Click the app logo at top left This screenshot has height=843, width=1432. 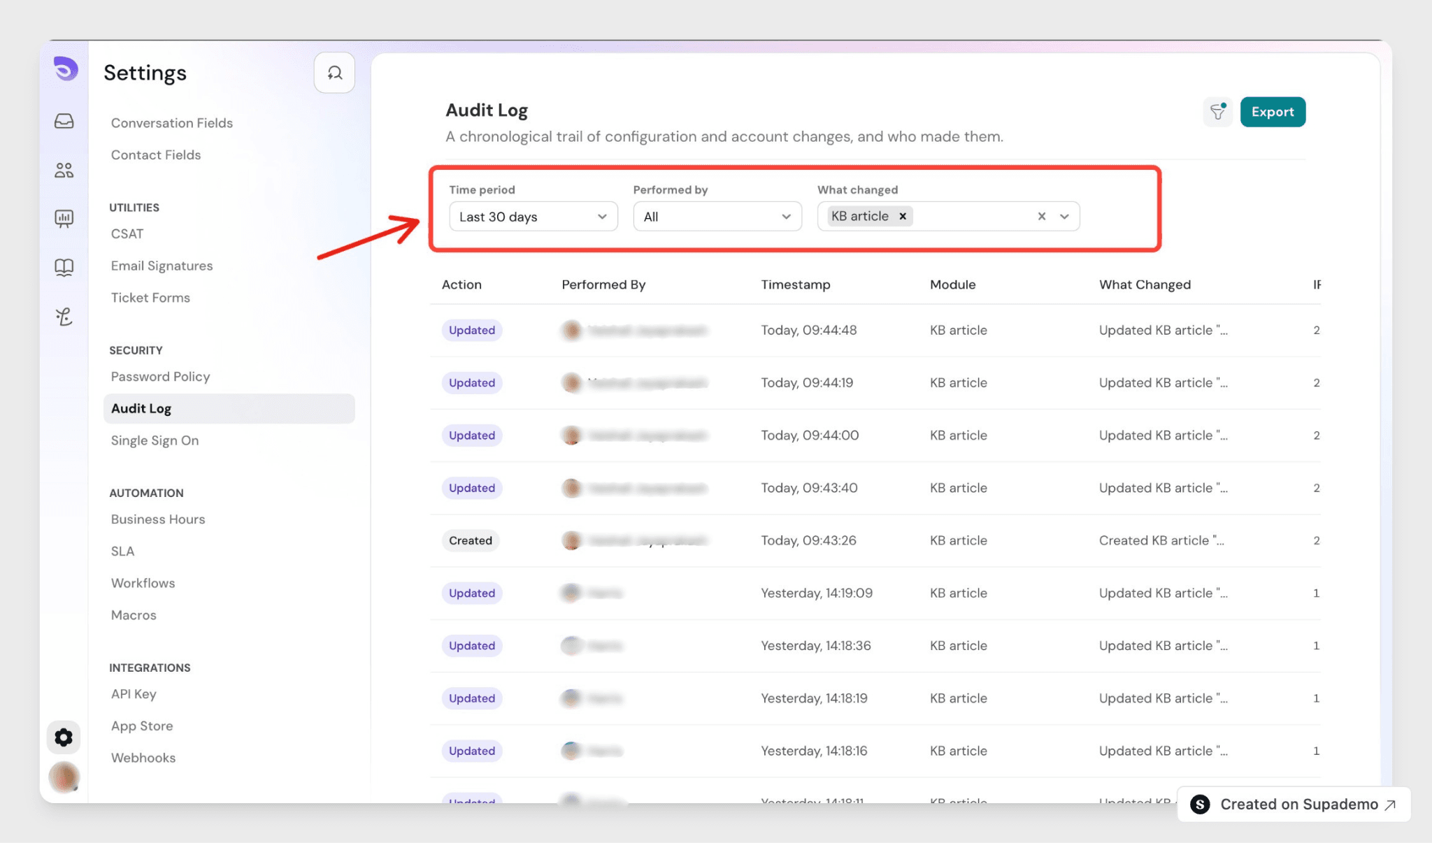66,69
